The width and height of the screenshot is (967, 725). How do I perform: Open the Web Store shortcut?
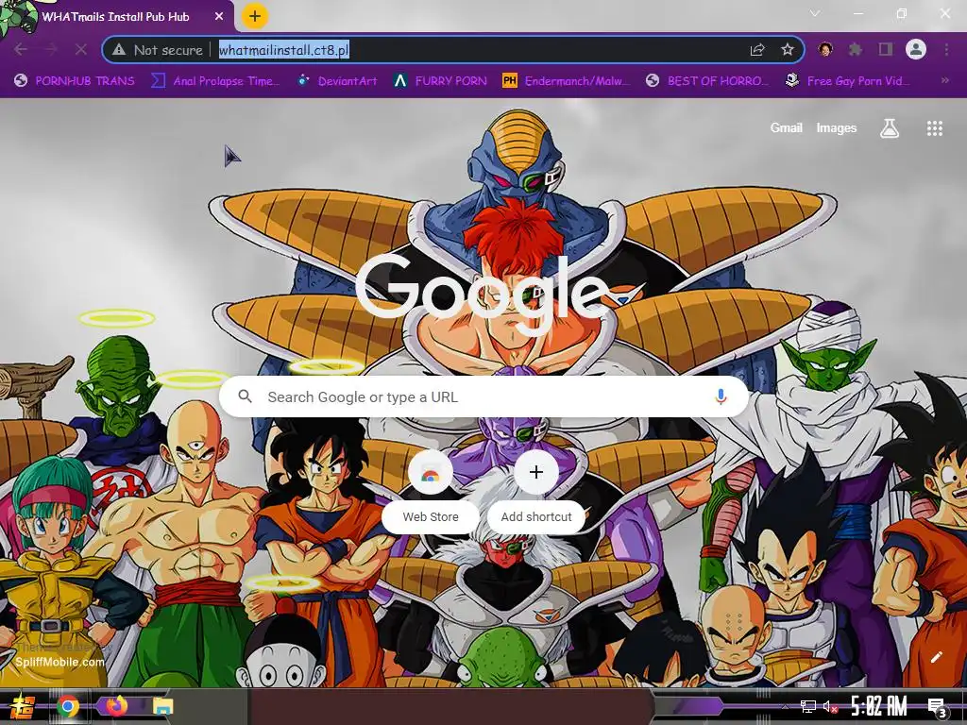[x=431, y=493]
